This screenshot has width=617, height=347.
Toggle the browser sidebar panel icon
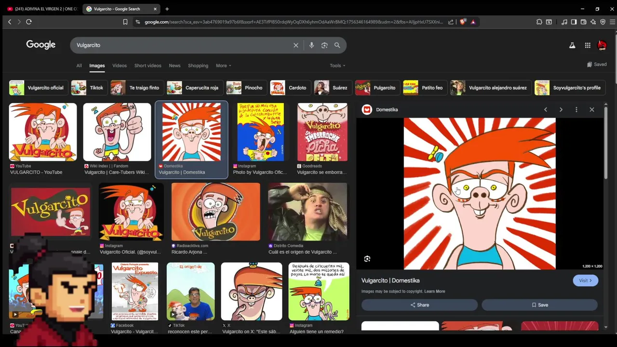(574, 22)
